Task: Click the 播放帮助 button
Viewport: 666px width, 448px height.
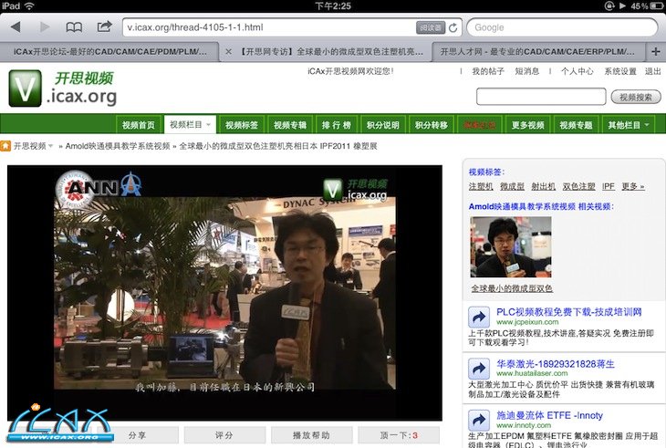Action: click(x=311, y=435)
